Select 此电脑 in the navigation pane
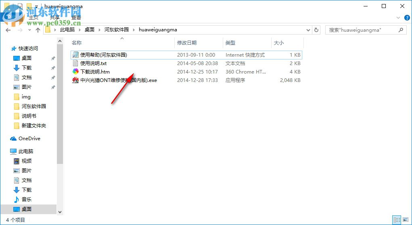The image size is (412, 225). click(x=26, y=151)
